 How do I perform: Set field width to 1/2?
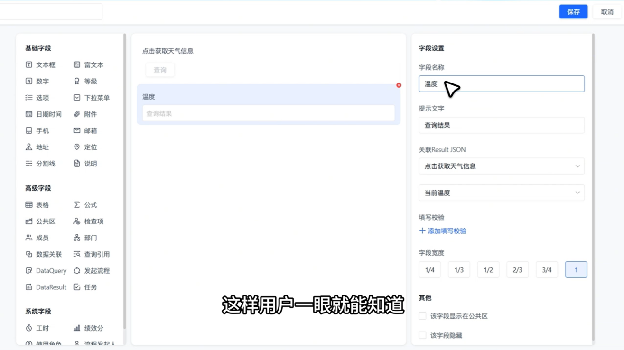(x=488, y=270)
